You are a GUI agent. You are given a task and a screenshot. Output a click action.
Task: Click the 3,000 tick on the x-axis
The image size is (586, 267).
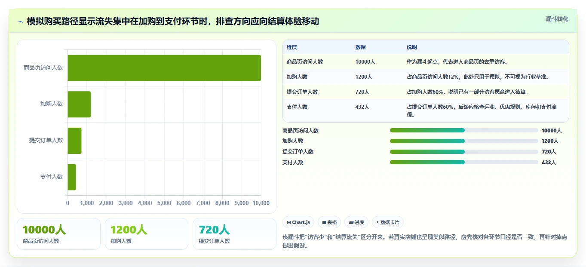click(x=126, y=203)
